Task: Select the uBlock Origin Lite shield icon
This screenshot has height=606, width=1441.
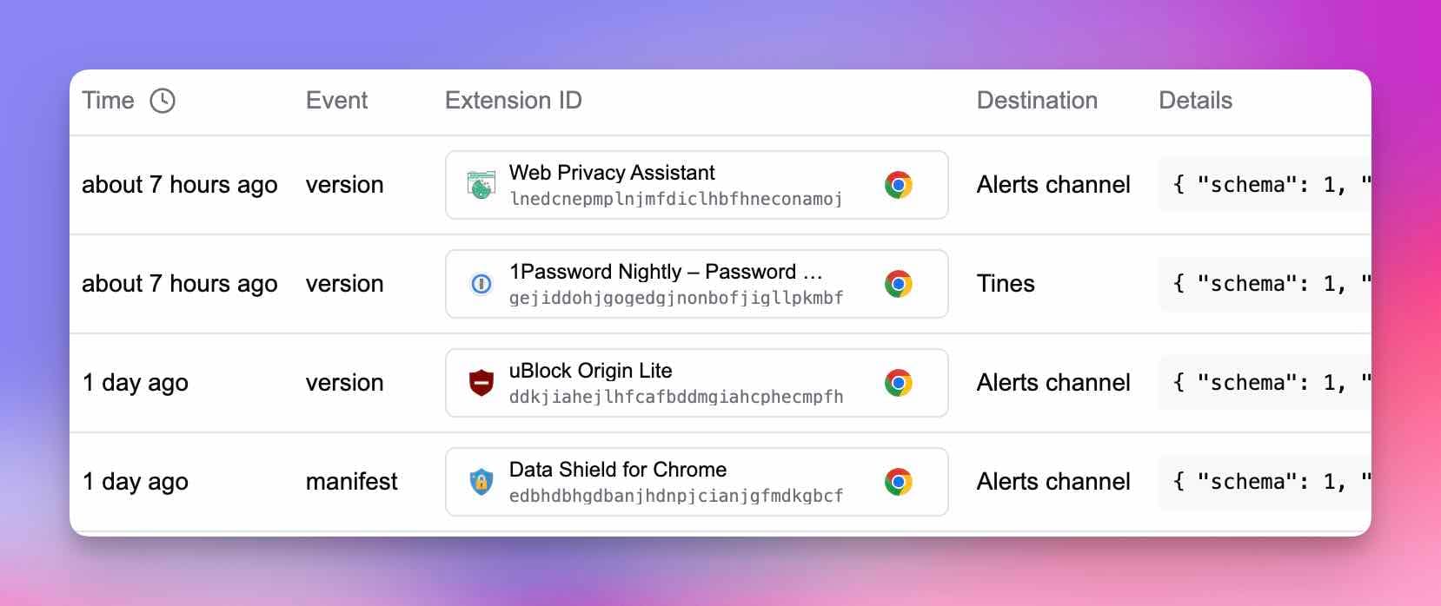Action: pos(481,383)
